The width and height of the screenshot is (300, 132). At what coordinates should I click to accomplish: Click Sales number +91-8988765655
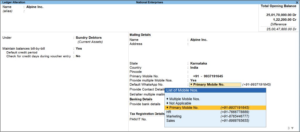coord(235,121)
